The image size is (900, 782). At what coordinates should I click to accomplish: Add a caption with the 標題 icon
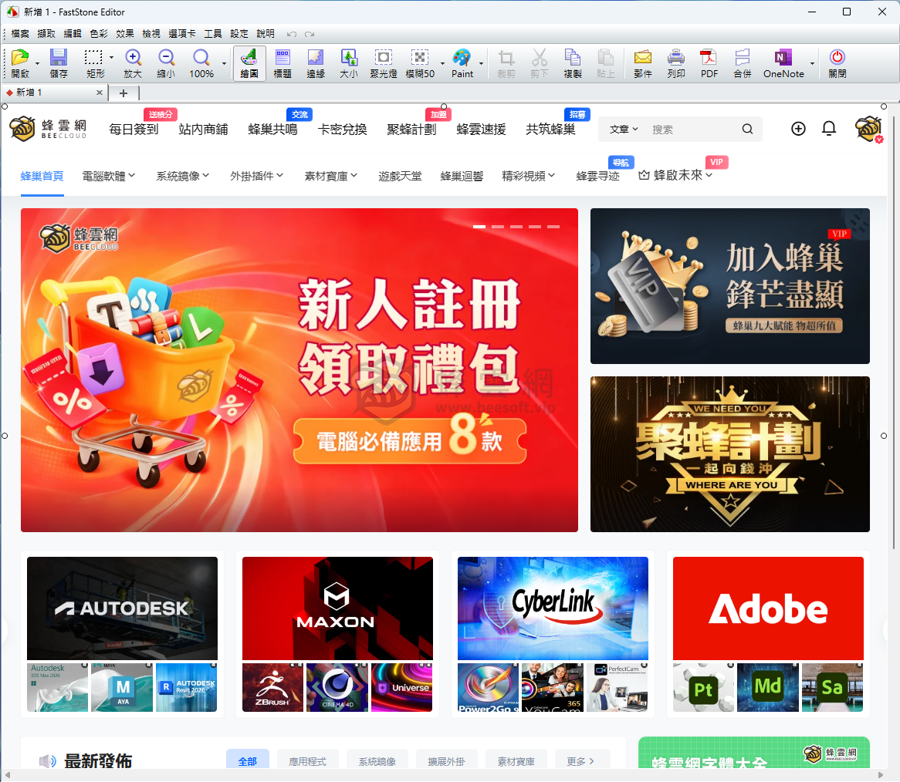(283, 63)
